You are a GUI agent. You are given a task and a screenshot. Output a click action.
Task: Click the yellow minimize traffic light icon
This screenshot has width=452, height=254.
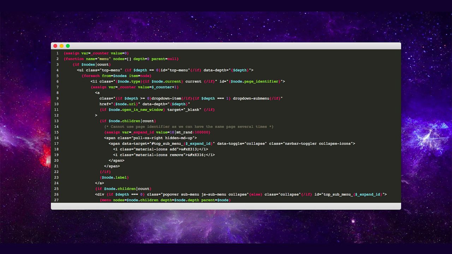tap(61, 46)
